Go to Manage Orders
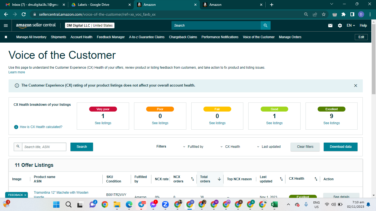Viewport: 376px width, 211px height. click(290, 37)
